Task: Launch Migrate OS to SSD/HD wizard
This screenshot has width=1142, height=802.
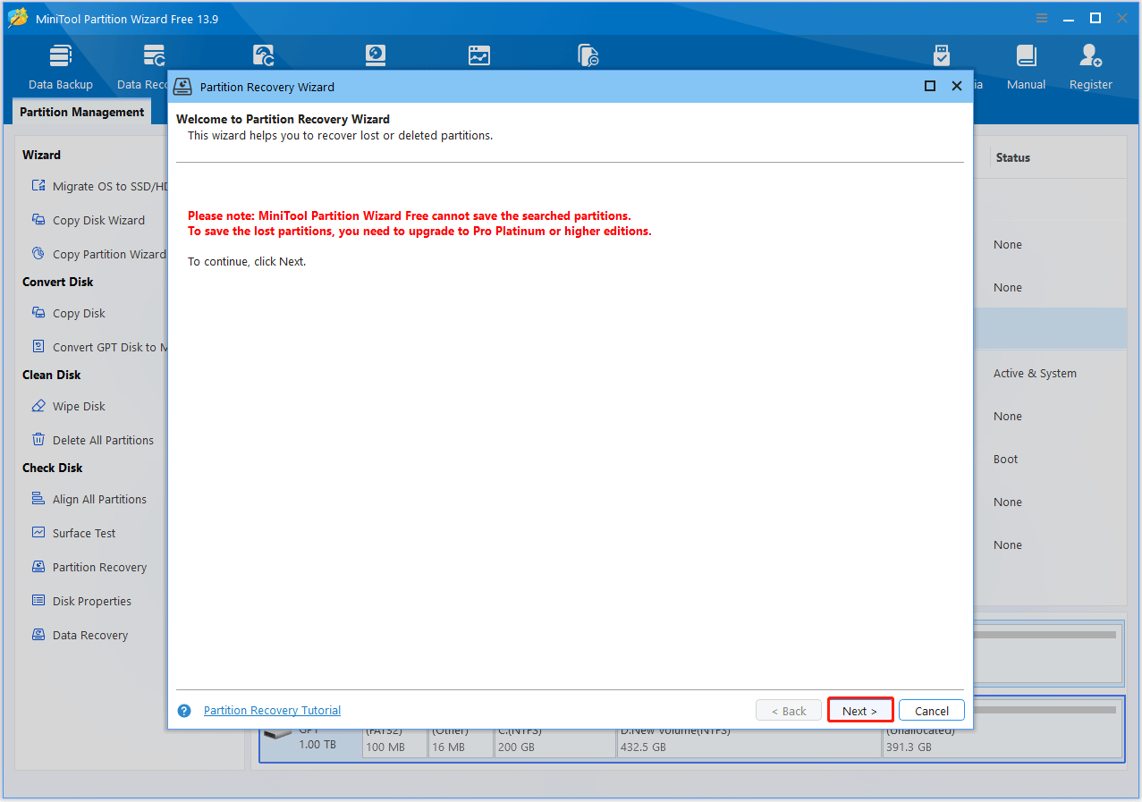Action: [x=100, y=186]
